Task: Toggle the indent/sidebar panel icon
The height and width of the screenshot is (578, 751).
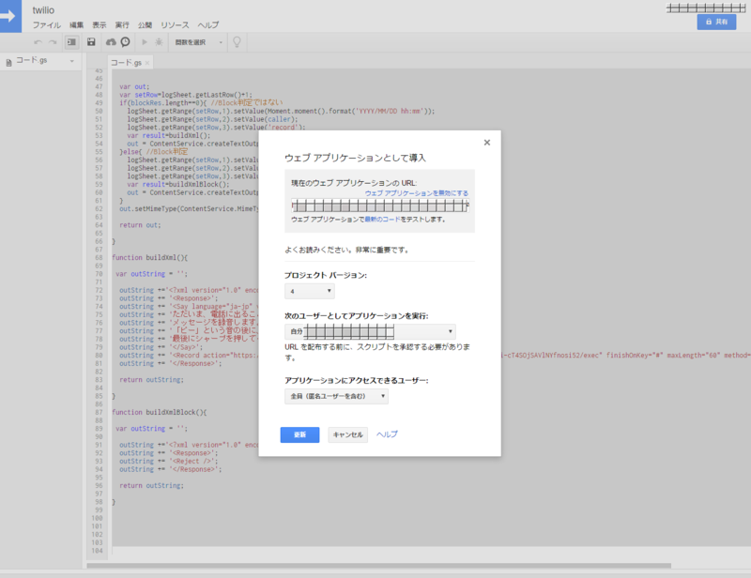Action: [x=71, y=42]
